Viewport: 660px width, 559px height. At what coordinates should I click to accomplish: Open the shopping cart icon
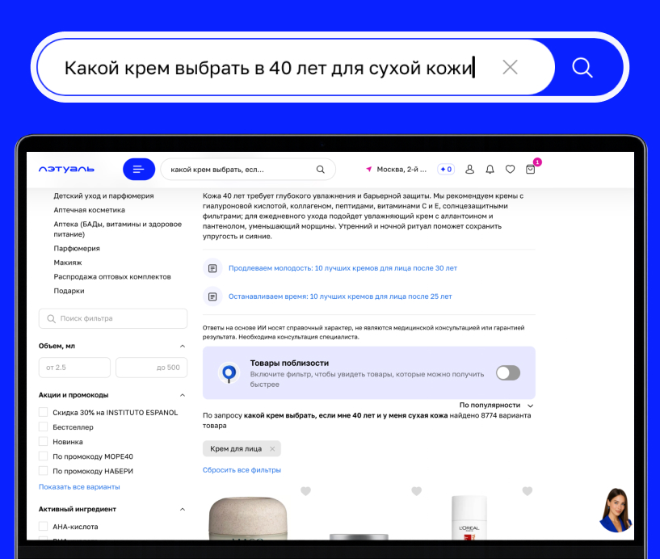(x=531, y=169)
